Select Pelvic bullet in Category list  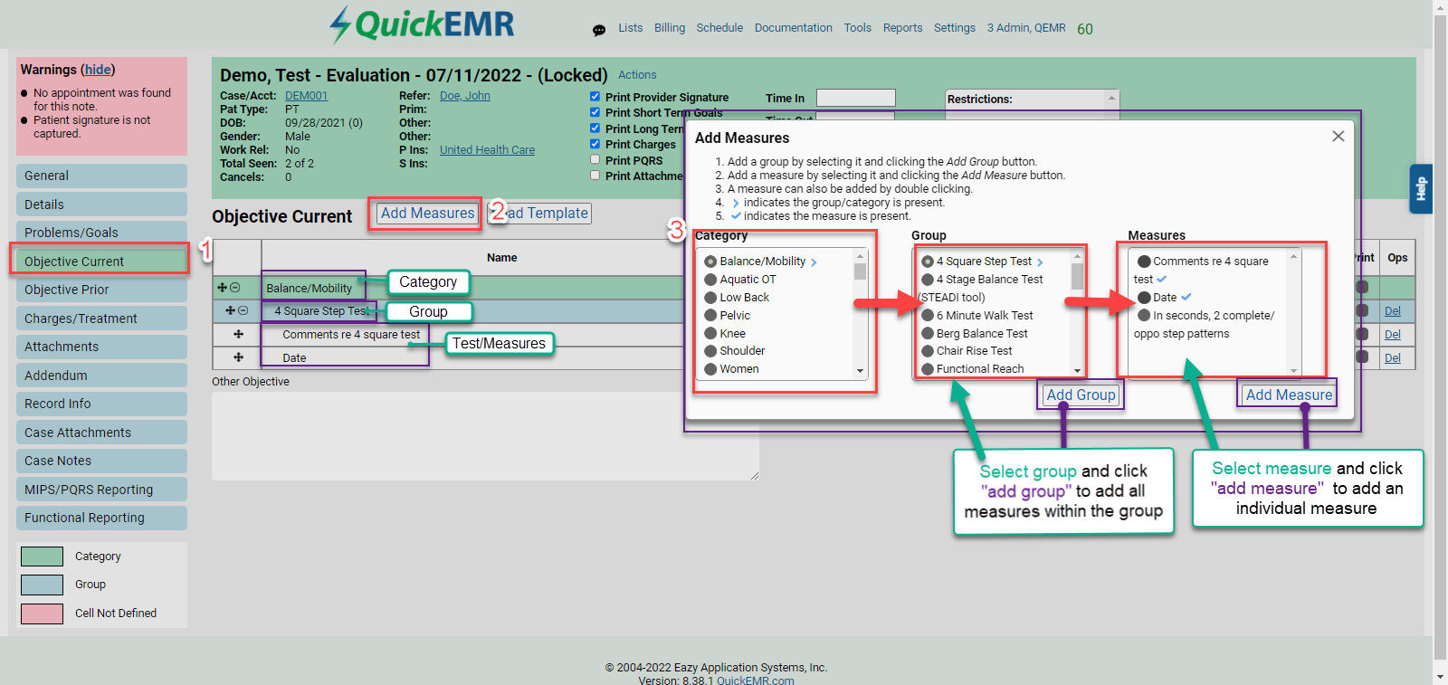click(710, 316)
